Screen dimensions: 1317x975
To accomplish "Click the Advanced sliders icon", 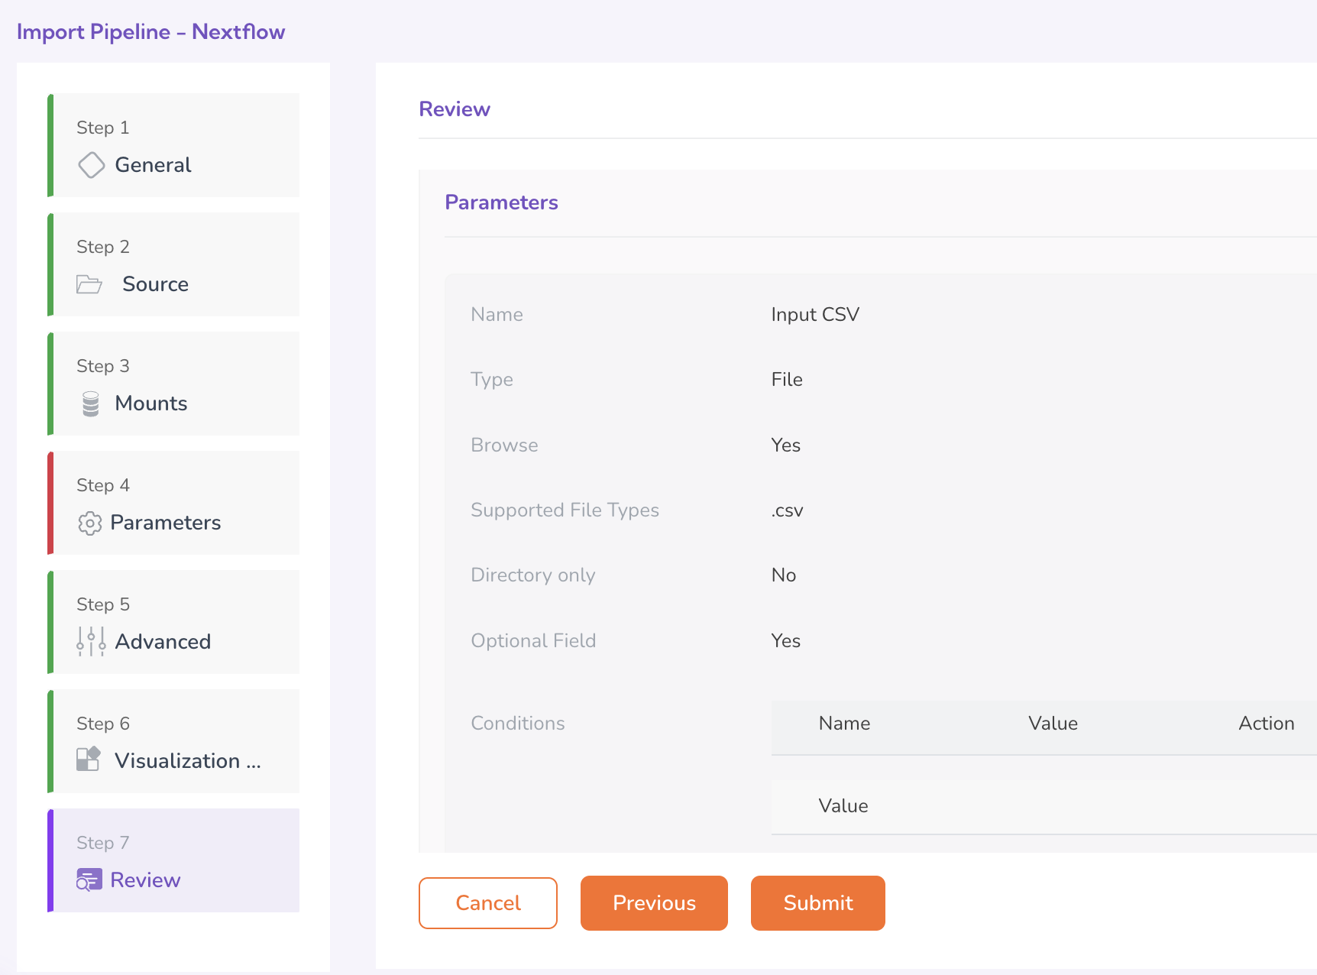I will point(91,642).
